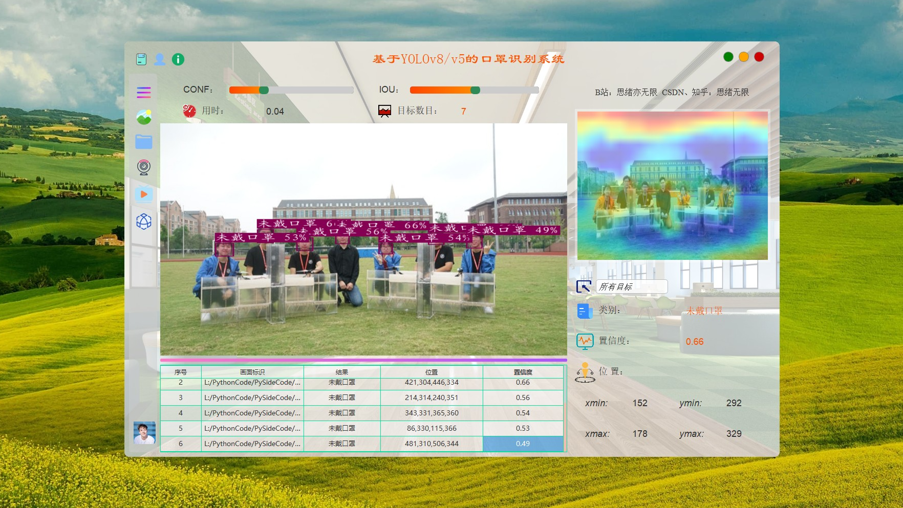Click the 结果 column header
903x508 pixels.
[x=342, y=372]
